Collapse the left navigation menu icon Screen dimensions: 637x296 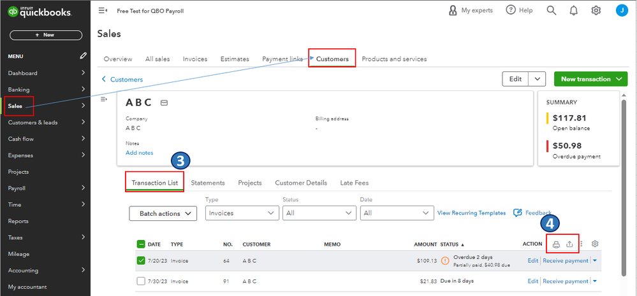pyautogui.click(x=103, y=11)
